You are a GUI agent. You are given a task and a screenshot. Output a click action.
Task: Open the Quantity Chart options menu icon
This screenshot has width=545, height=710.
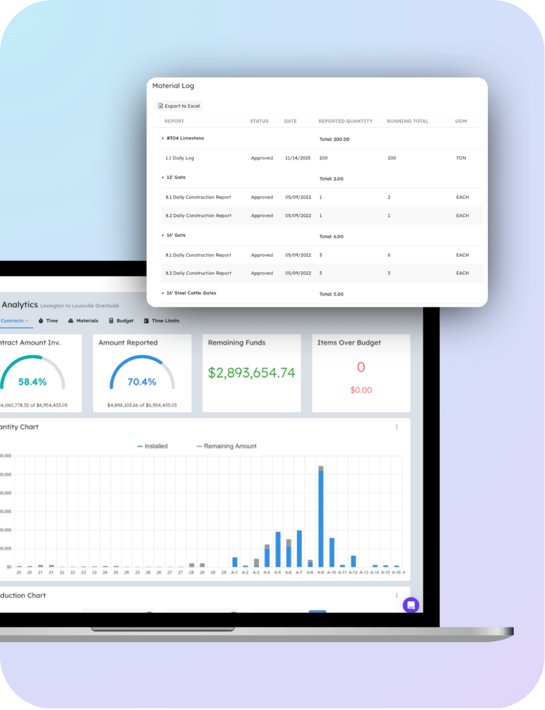click(x=397, y=427)
